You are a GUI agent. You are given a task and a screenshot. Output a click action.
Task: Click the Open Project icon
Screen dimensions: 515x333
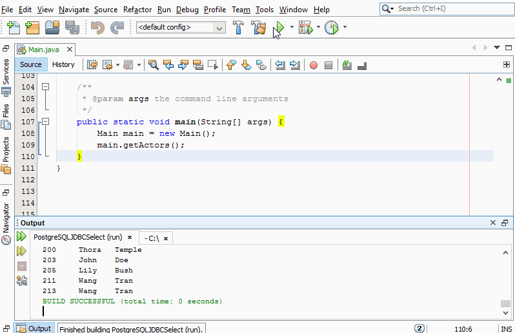pos(52,28)
